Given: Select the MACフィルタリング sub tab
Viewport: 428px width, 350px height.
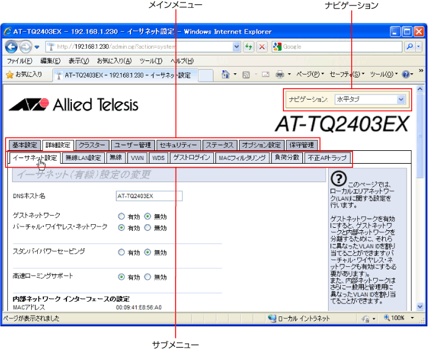Looking at the screenshot, I should tap(243, 158).
